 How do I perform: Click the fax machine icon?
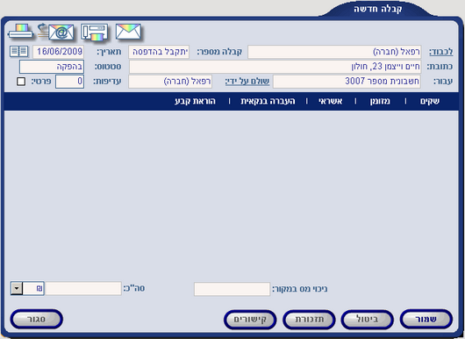tap(94, 32)
